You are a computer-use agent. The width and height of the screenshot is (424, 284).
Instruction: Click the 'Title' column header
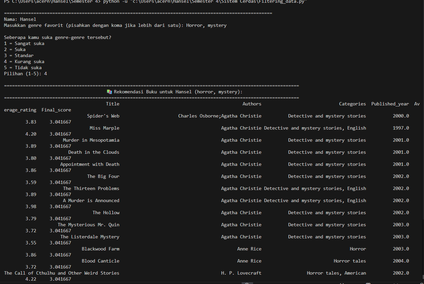pyautogui.click(x=113, y=104)
